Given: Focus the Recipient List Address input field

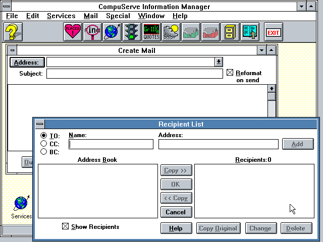Looking at the screenshot, I should pos(219,144).
